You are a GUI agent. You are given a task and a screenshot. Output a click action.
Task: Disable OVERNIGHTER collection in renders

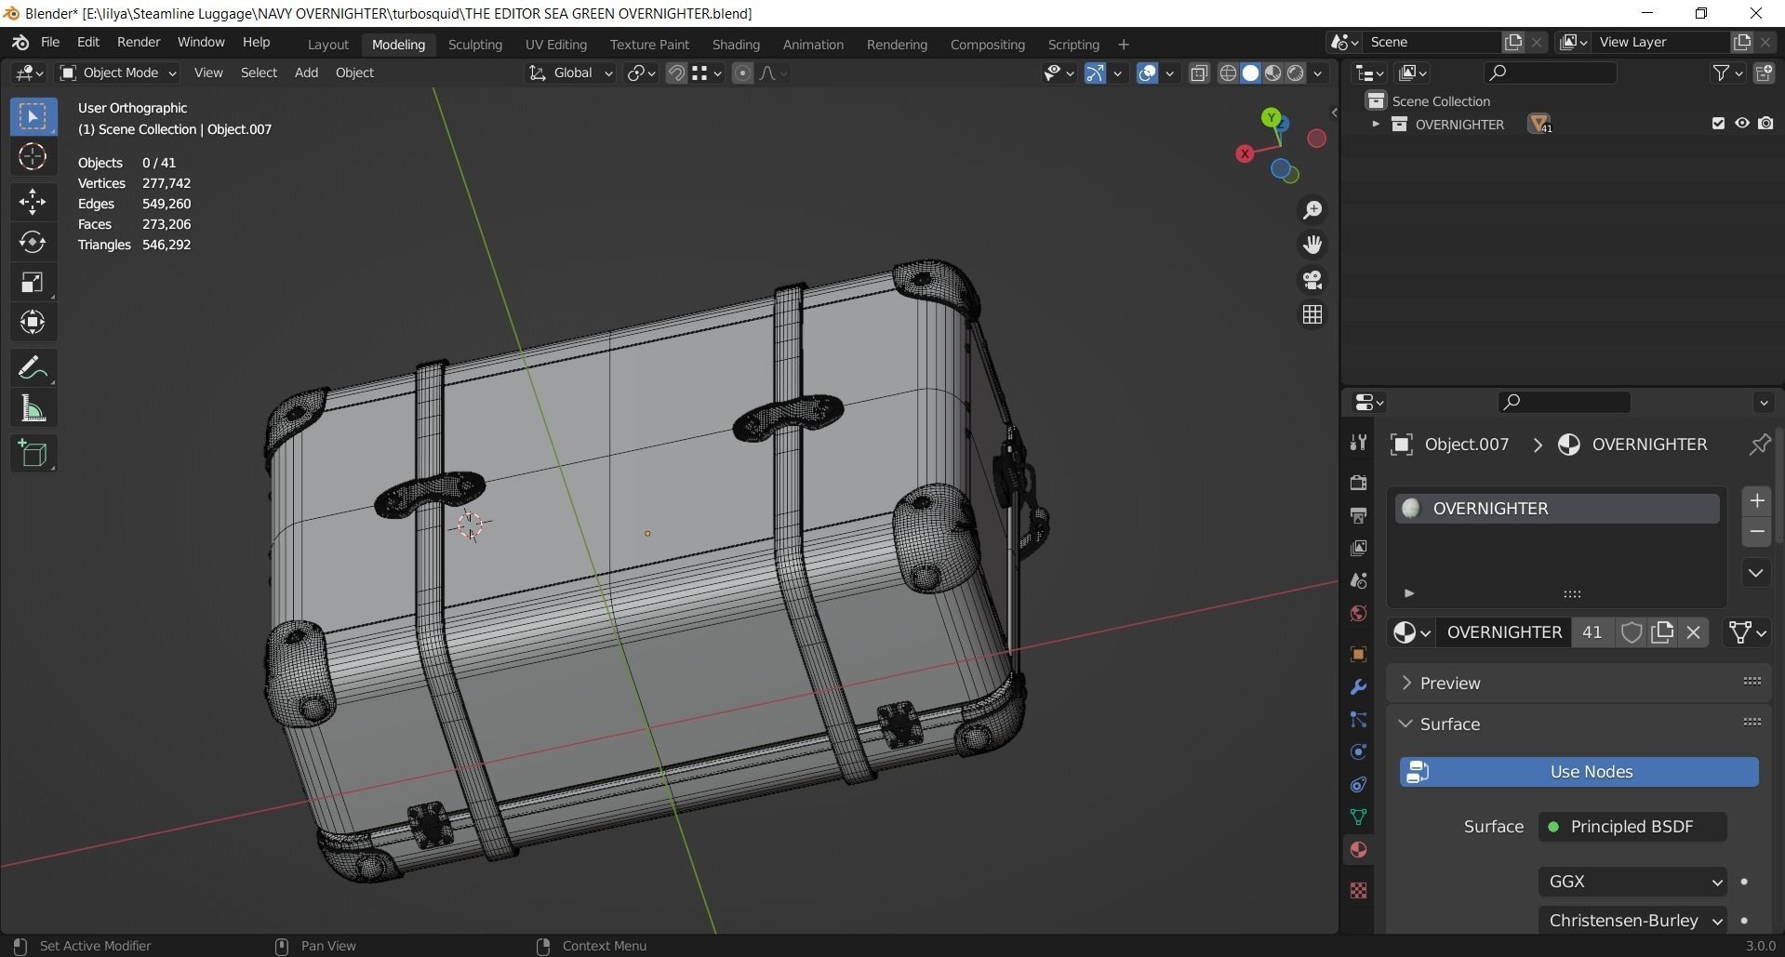1765,124
